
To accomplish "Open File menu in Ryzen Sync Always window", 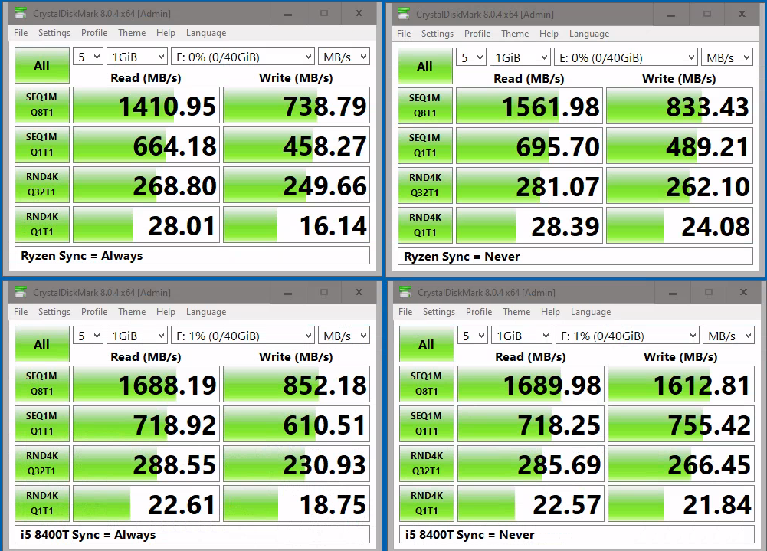I will coord(21,33).
